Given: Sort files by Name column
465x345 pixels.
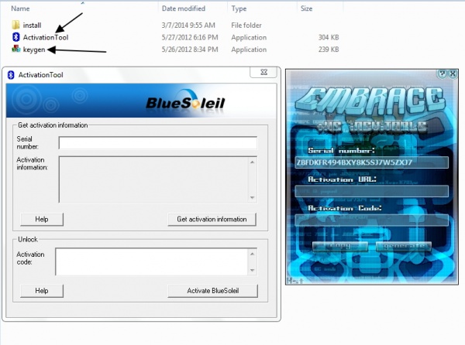Looking at the screenshot, I should coord(20,9).
